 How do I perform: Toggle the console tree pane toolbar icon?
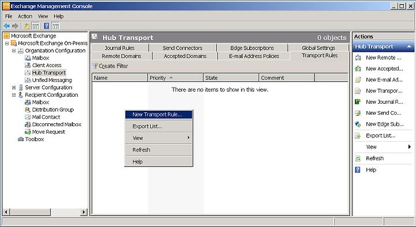pyautogui.click(x=35, y=26)
